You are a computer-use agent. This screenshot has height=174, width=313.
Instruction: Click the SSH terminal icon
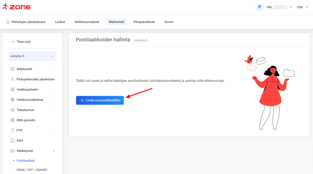[x=13, y=141]
